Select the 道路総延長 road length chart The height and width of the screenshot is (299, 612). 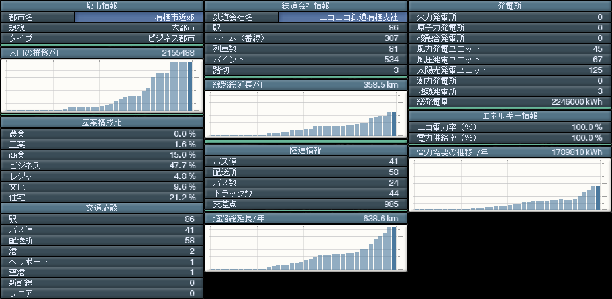pos(305,248)
